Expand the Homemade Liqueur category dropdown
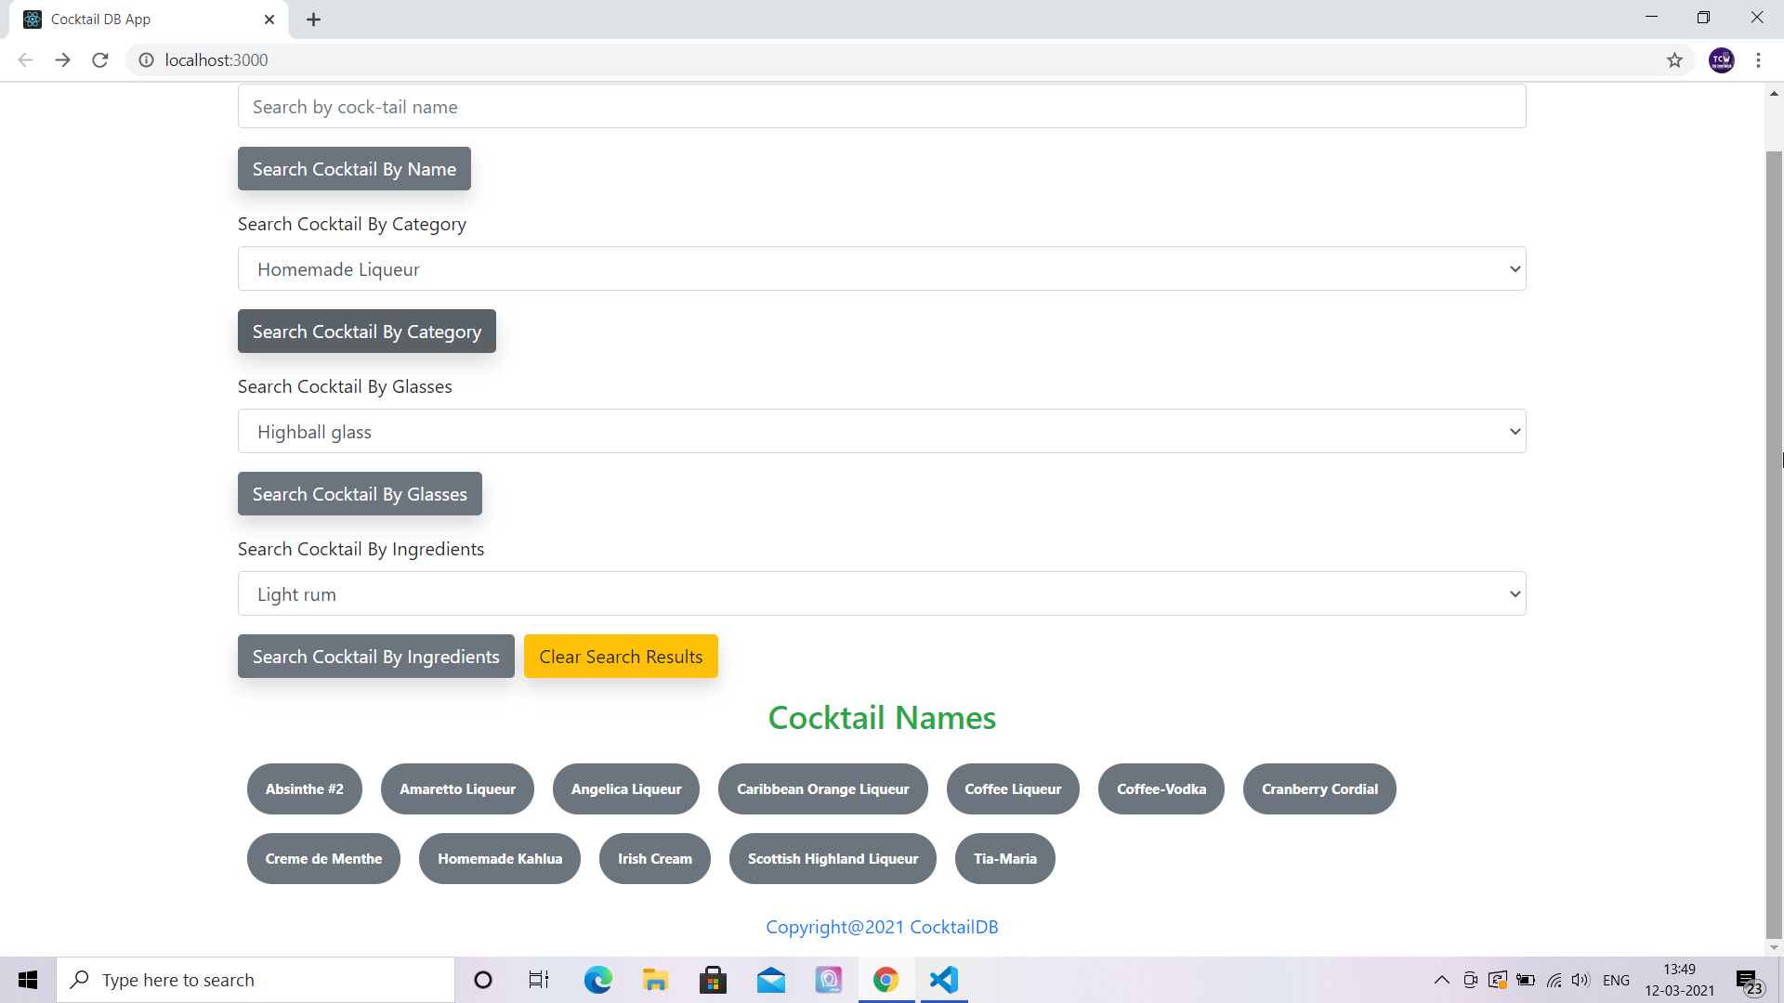Screen dimensions: 1784x1003 (881, 269)
